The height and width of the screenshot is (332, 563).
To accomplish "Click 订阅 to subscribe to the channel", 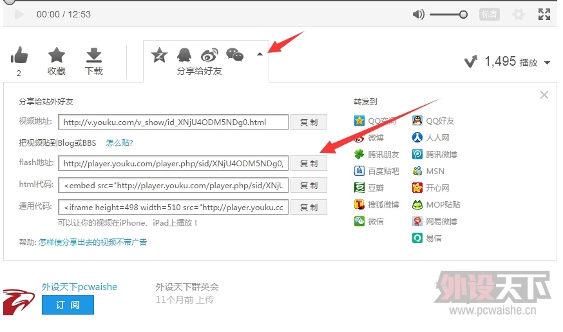I will tap(68, 305).
